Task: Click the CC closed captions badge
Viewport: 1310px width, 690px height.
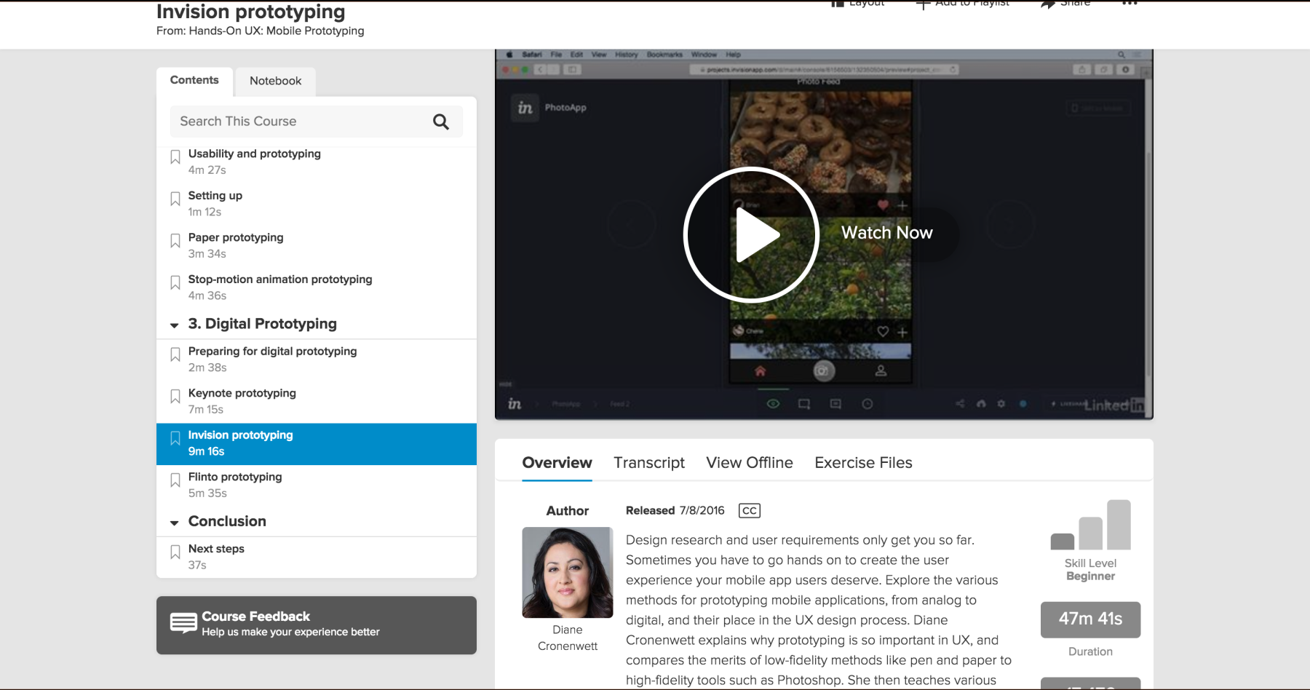Action: (749, 511)
